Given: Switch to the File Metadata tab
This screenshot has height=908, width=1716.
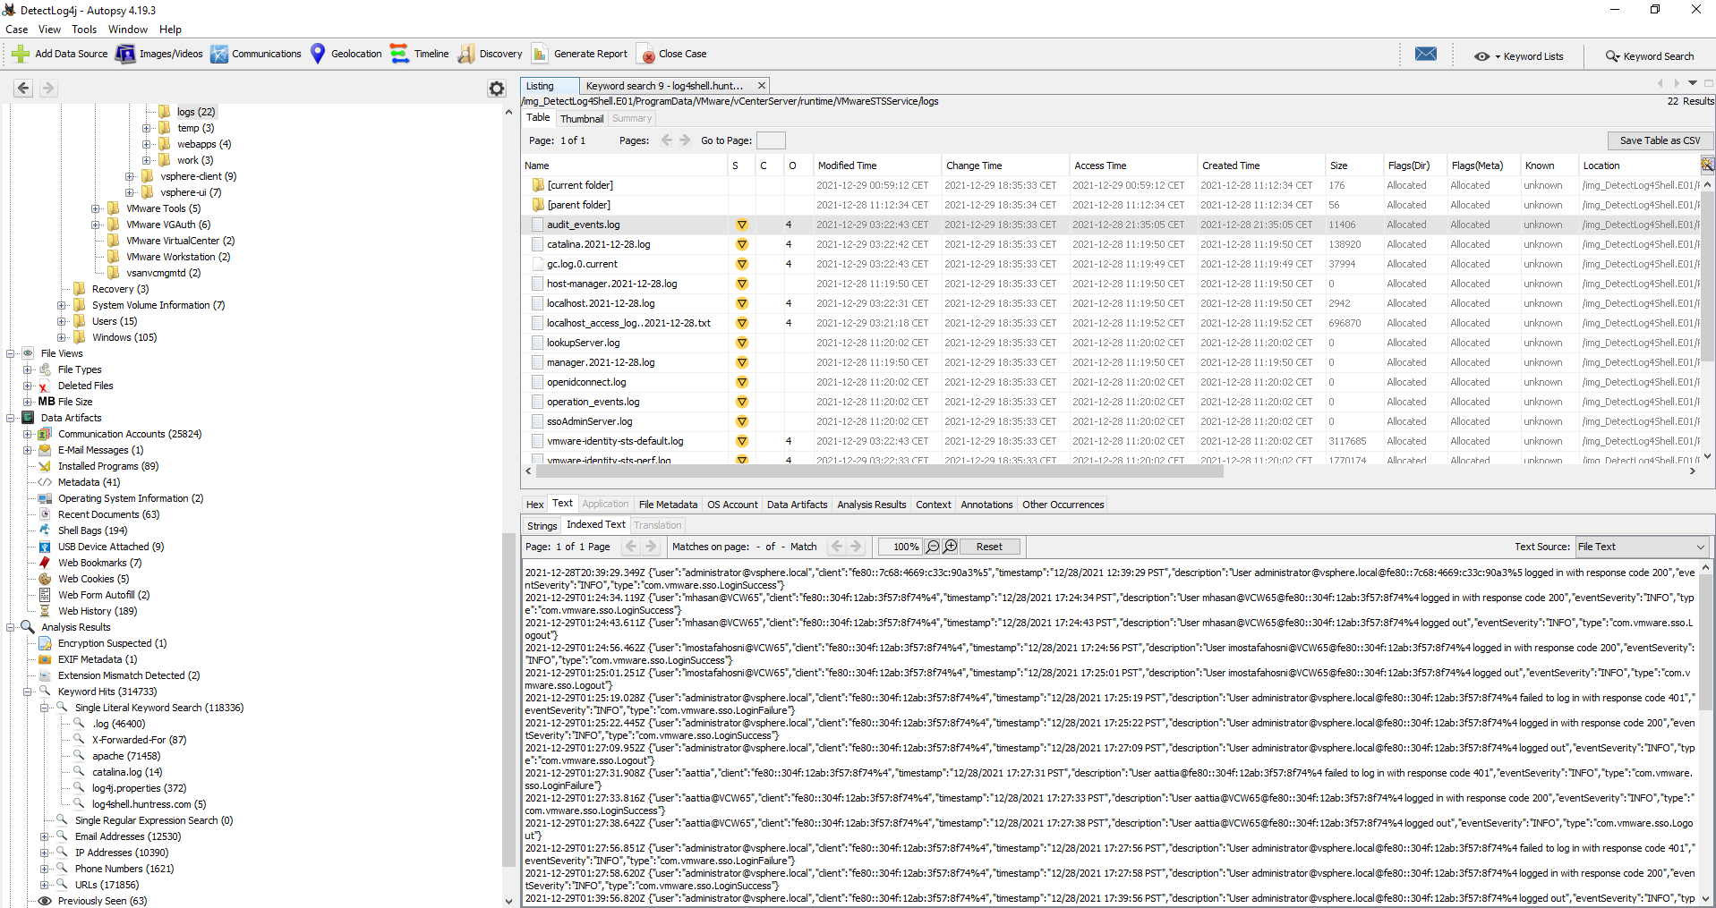Looking at the screenshot, I should point(667,505).
